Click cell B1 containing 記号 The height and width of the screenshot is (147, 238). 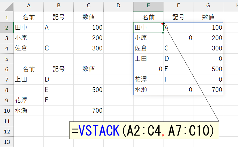tap(59, 17)
